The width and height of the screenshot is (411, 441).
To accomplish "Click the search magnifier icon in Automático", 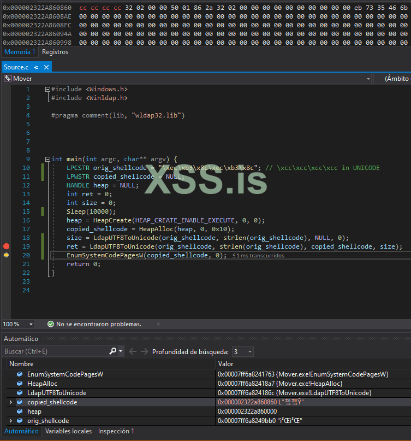I will pos(113,351).
